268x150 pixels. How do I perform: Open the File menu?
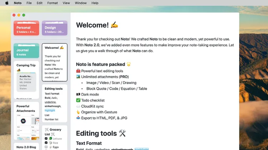coord(29,3)
